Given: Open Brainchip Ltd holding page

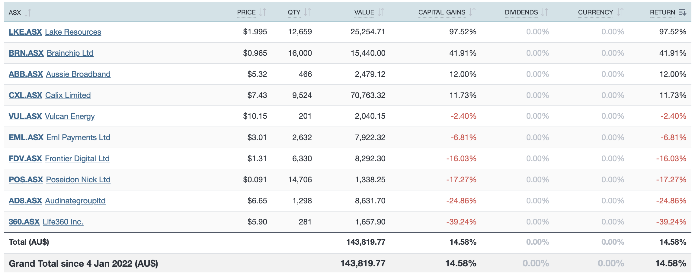Looking at the screenshot, I should tap(70, 53).
